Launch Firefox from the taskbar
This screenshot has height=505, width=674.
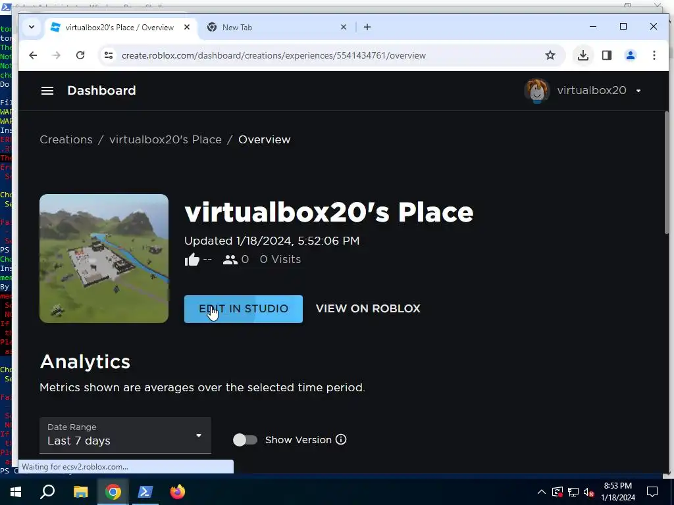tap(177, 492)
